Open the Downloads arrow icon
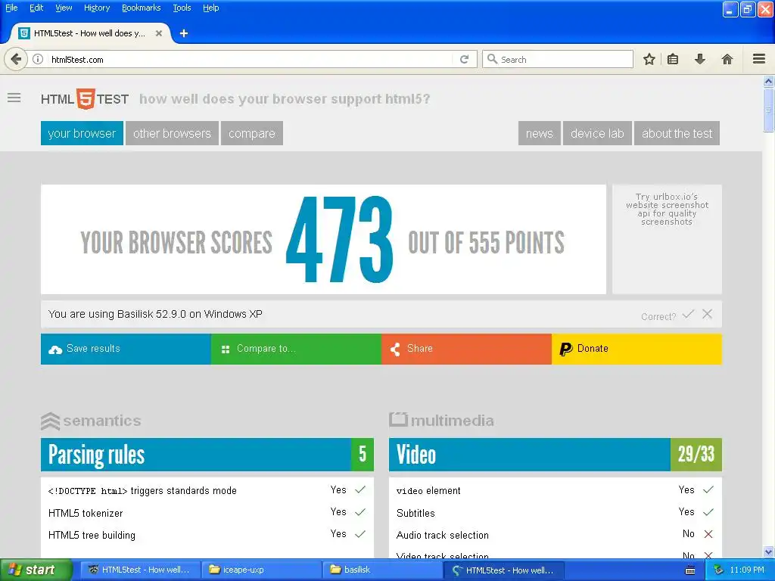The height and width of the screenshot is (581, 775). click(700, 59)
